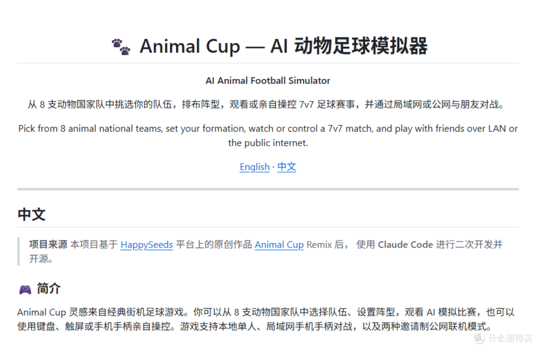
Task: Click the 简介 section heading text
Action: (49, 289)
